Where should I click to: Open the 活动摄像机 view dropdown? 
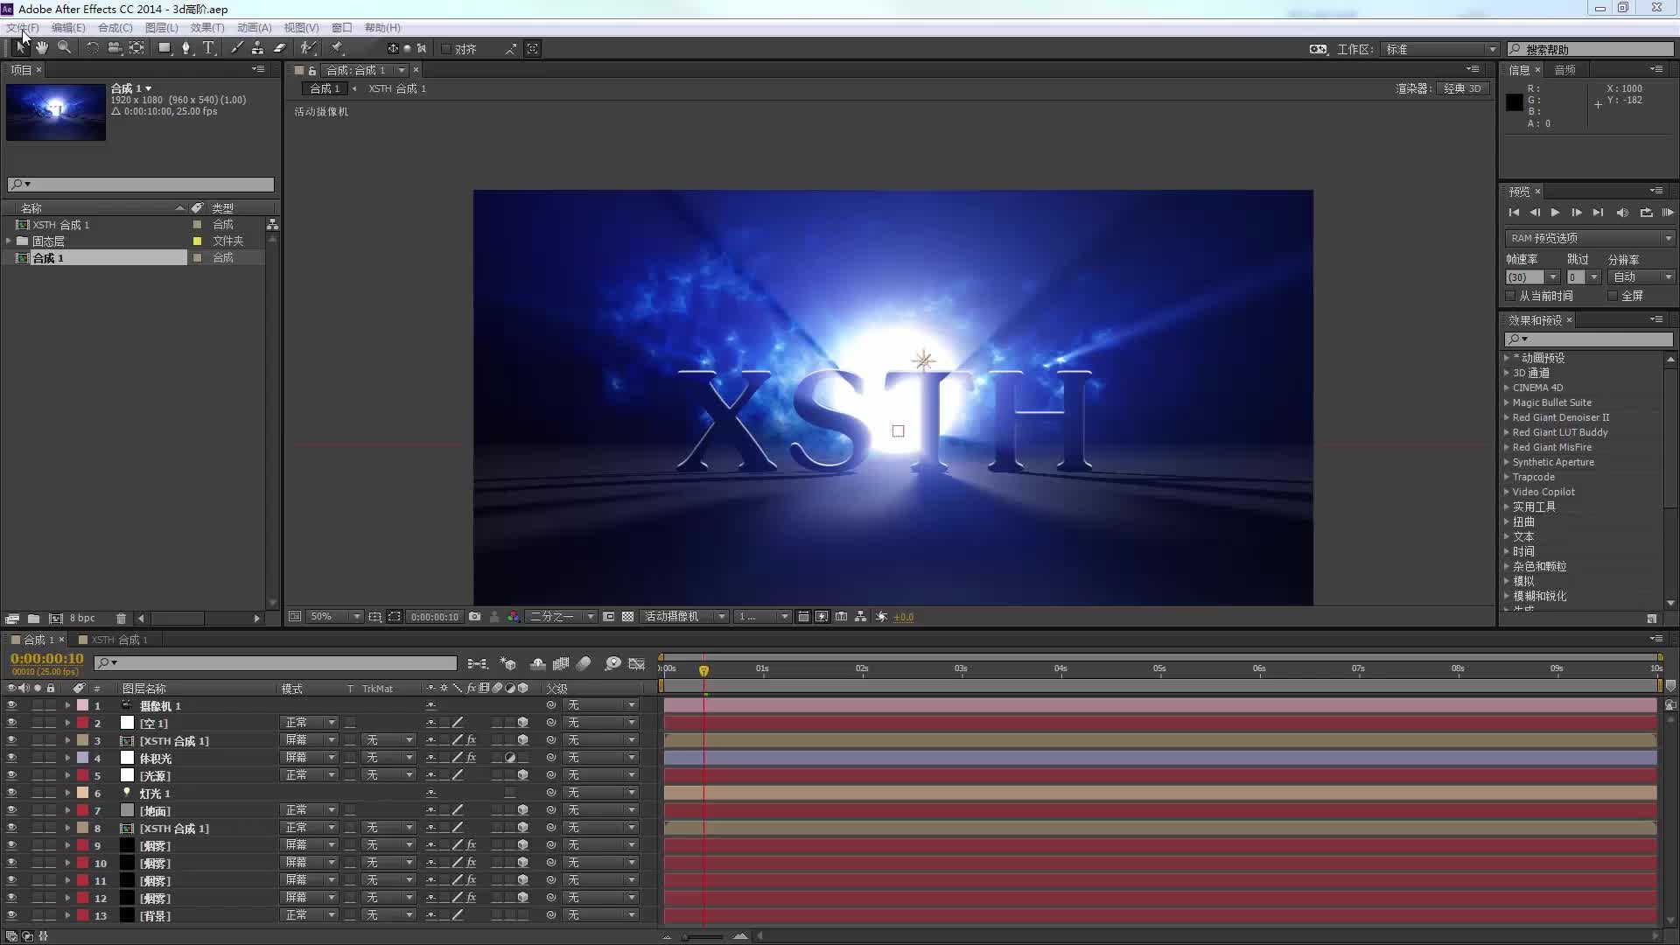(x=684, y=617)
